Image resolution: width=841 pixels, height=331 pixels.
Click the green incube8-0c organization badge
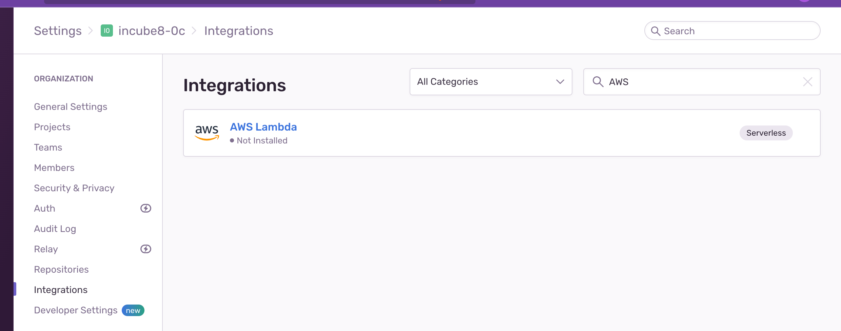pyautogui.click(x=107, y=31)
